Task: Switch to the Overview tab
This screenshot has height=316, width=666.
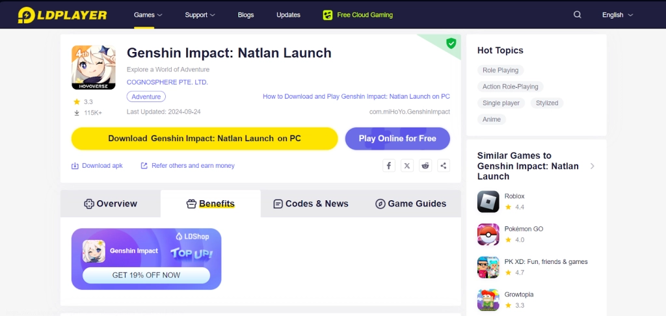Action: (111, 204)
